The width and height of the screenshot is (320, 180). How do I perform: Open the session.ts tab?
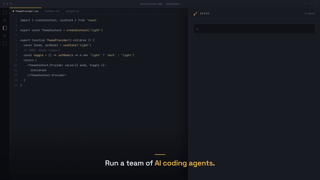72,11
